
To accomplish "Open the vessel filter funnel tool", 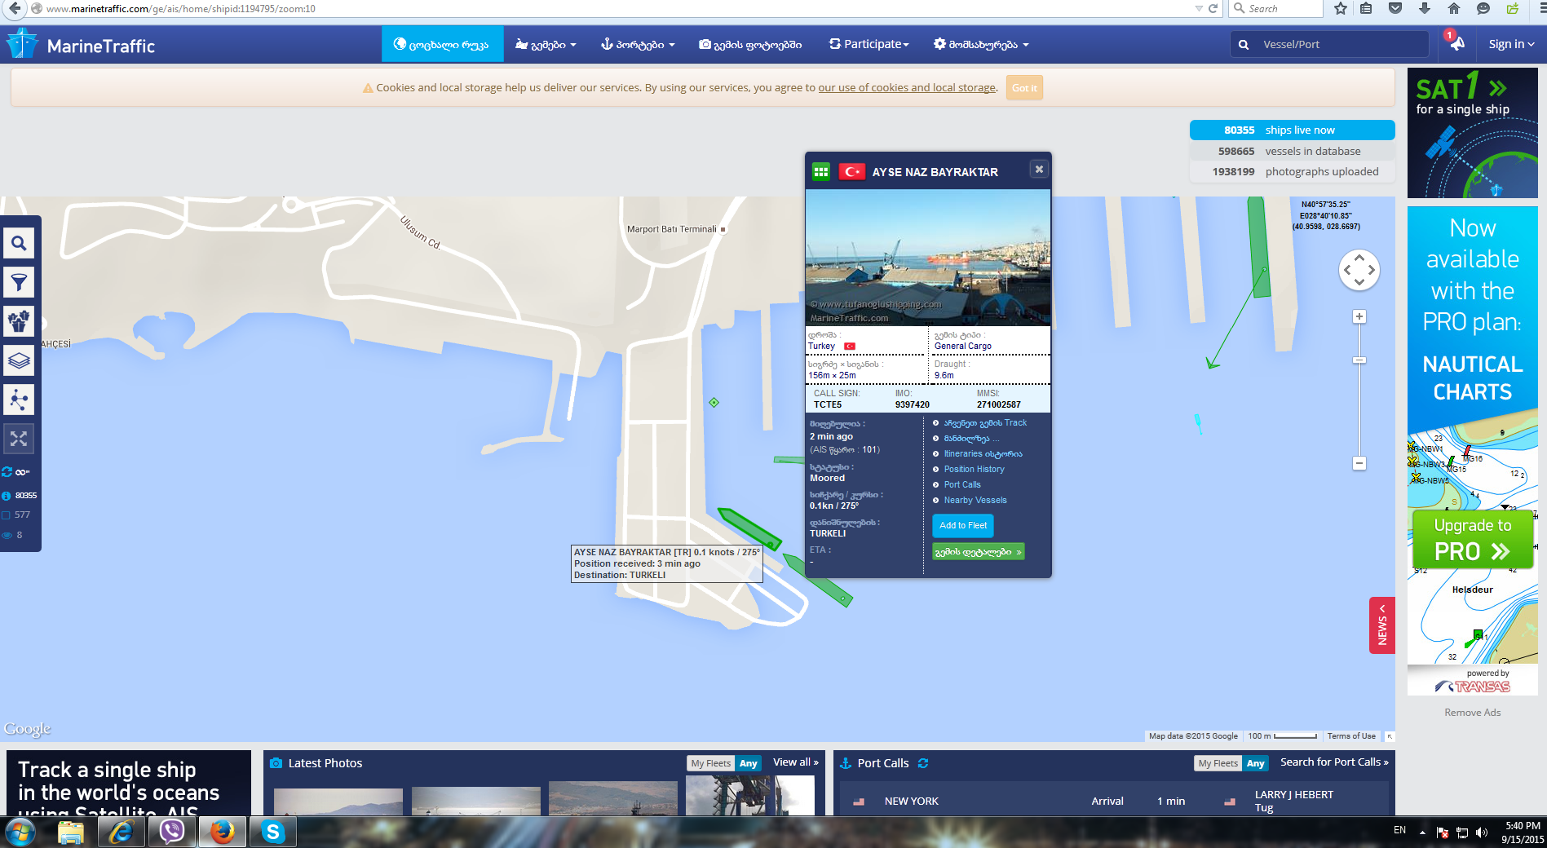I will 19,282.
